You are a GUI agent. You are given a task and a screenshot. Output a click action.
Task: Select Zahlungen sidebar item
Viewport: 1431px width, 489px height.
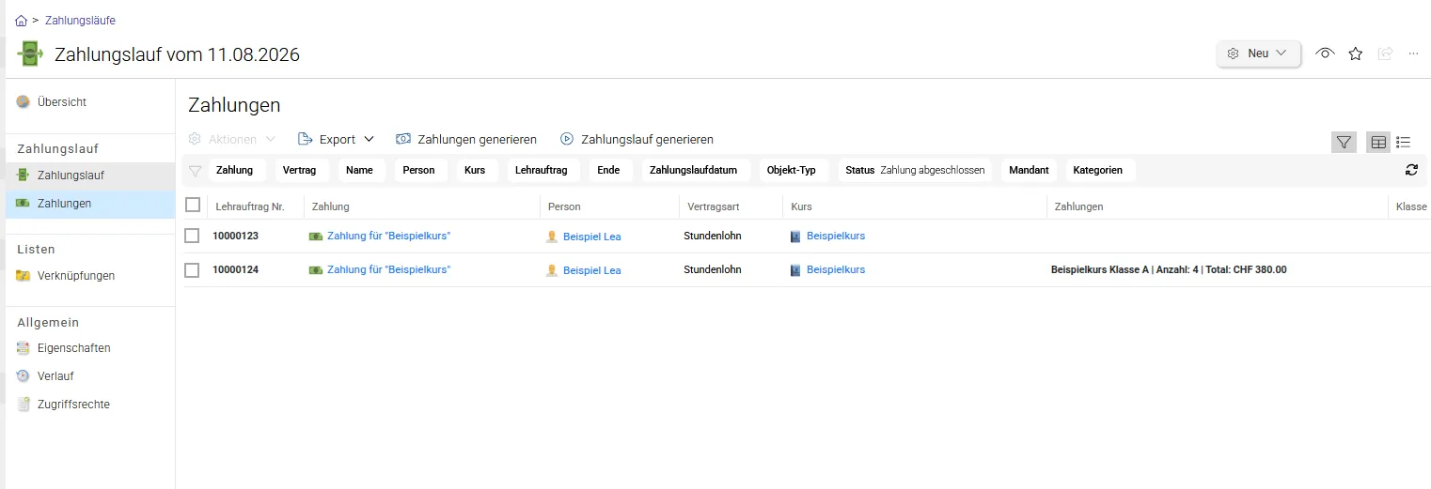click(x=90, y=203)
